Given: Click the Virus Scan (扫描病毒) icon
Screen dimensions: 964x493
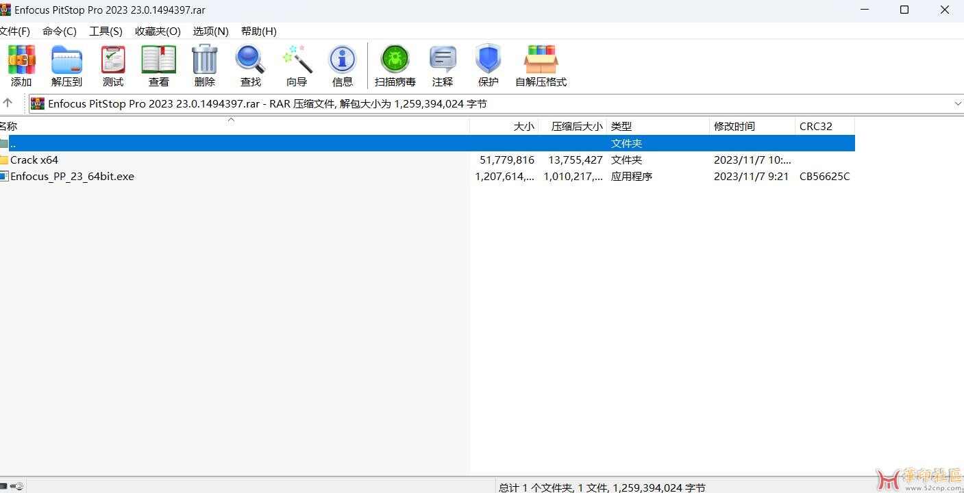Looking at the screenshot, I should [395, 60].
